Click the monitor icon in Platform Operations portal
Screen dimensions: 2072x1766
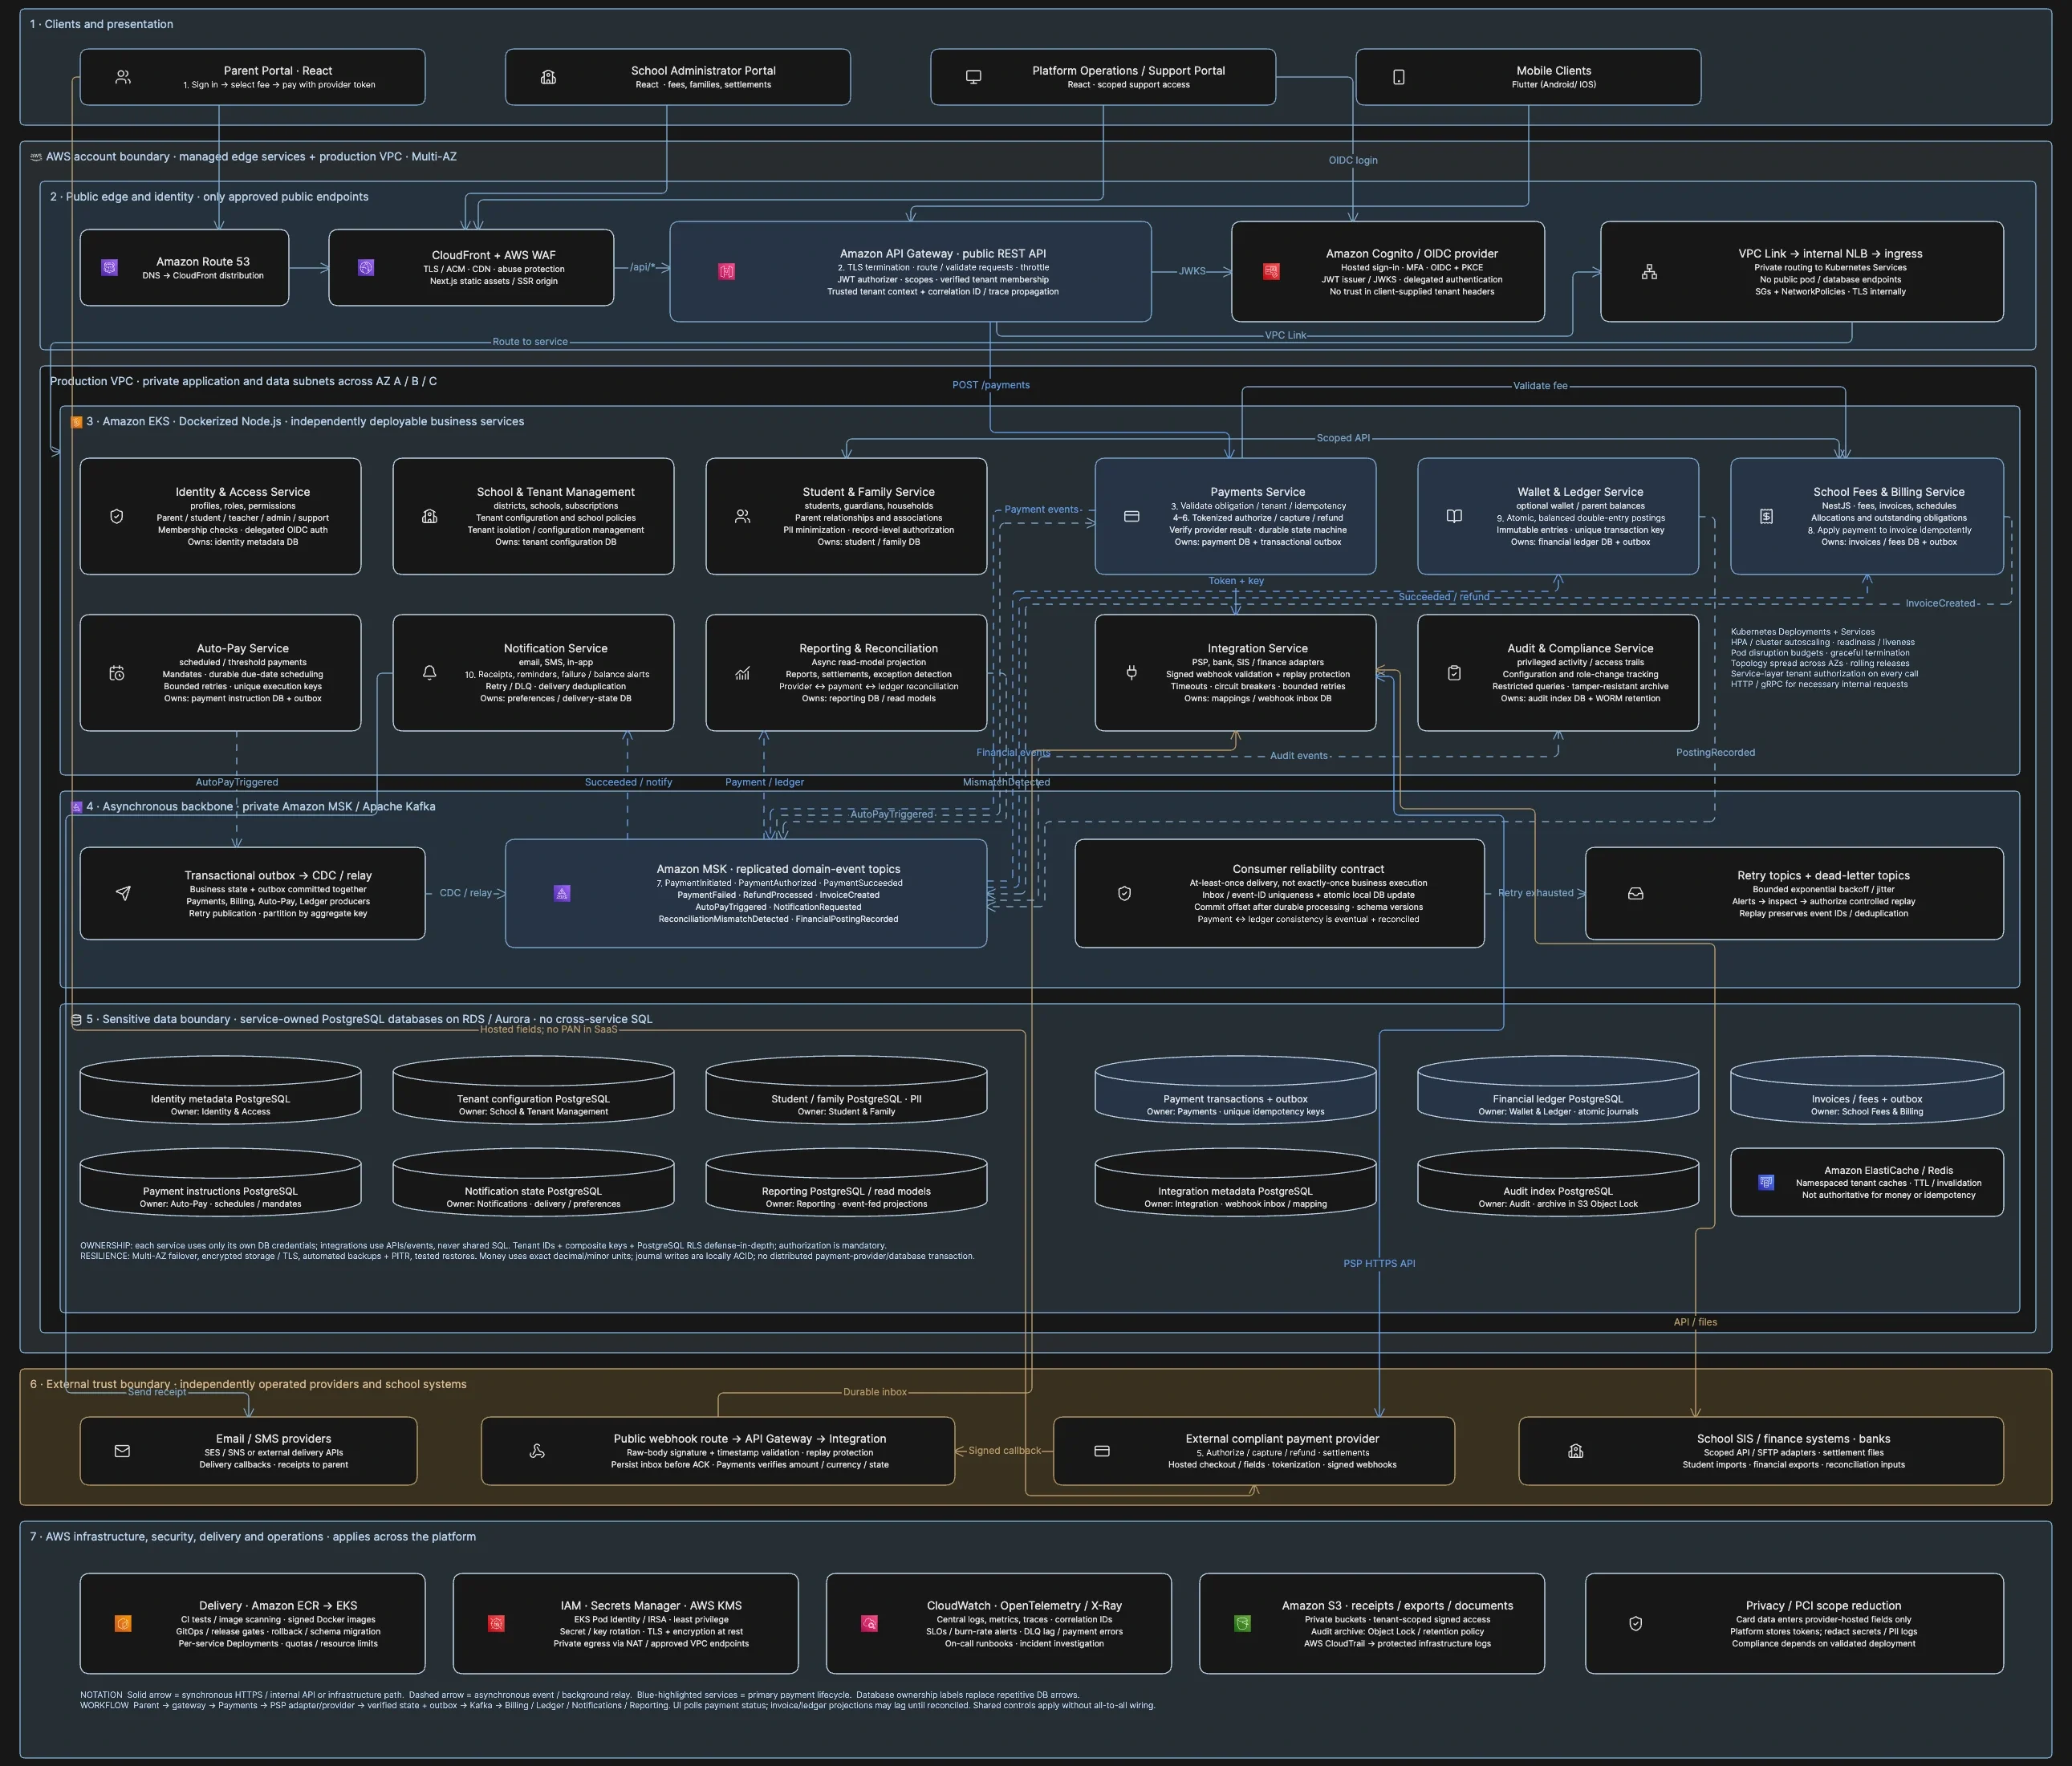[973, 77]
